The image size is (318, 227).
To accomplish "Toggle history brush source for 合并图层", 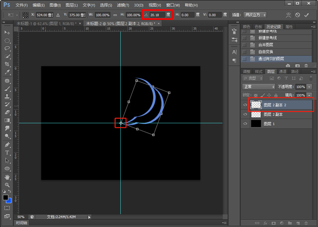I will 244,45.
